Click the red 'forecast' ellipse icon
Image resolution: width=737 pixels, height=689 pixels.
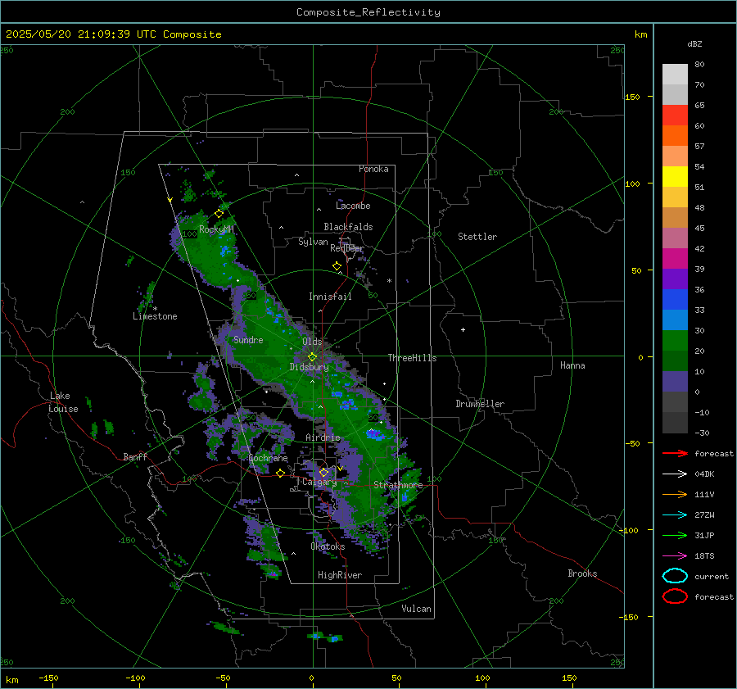(675, 596)
